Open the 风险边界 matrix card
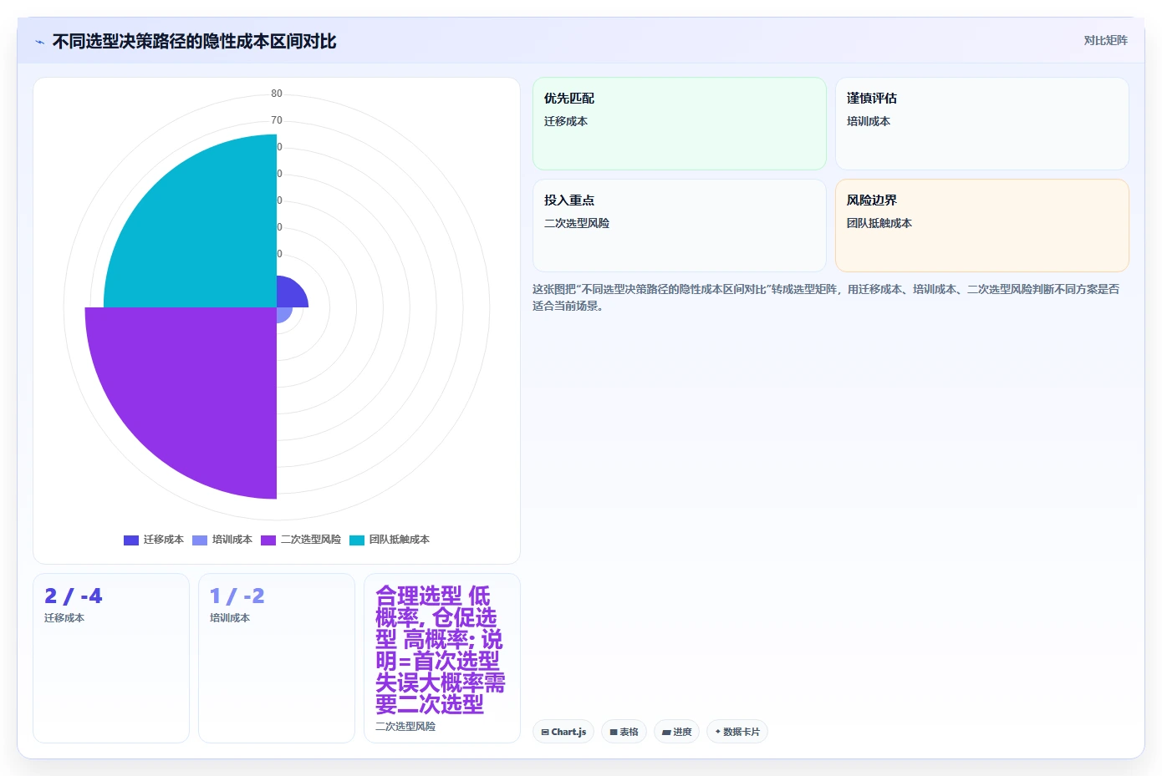The width and height of the screenshot is (1162, 776). pyautogui.click(x=982, y=226)
